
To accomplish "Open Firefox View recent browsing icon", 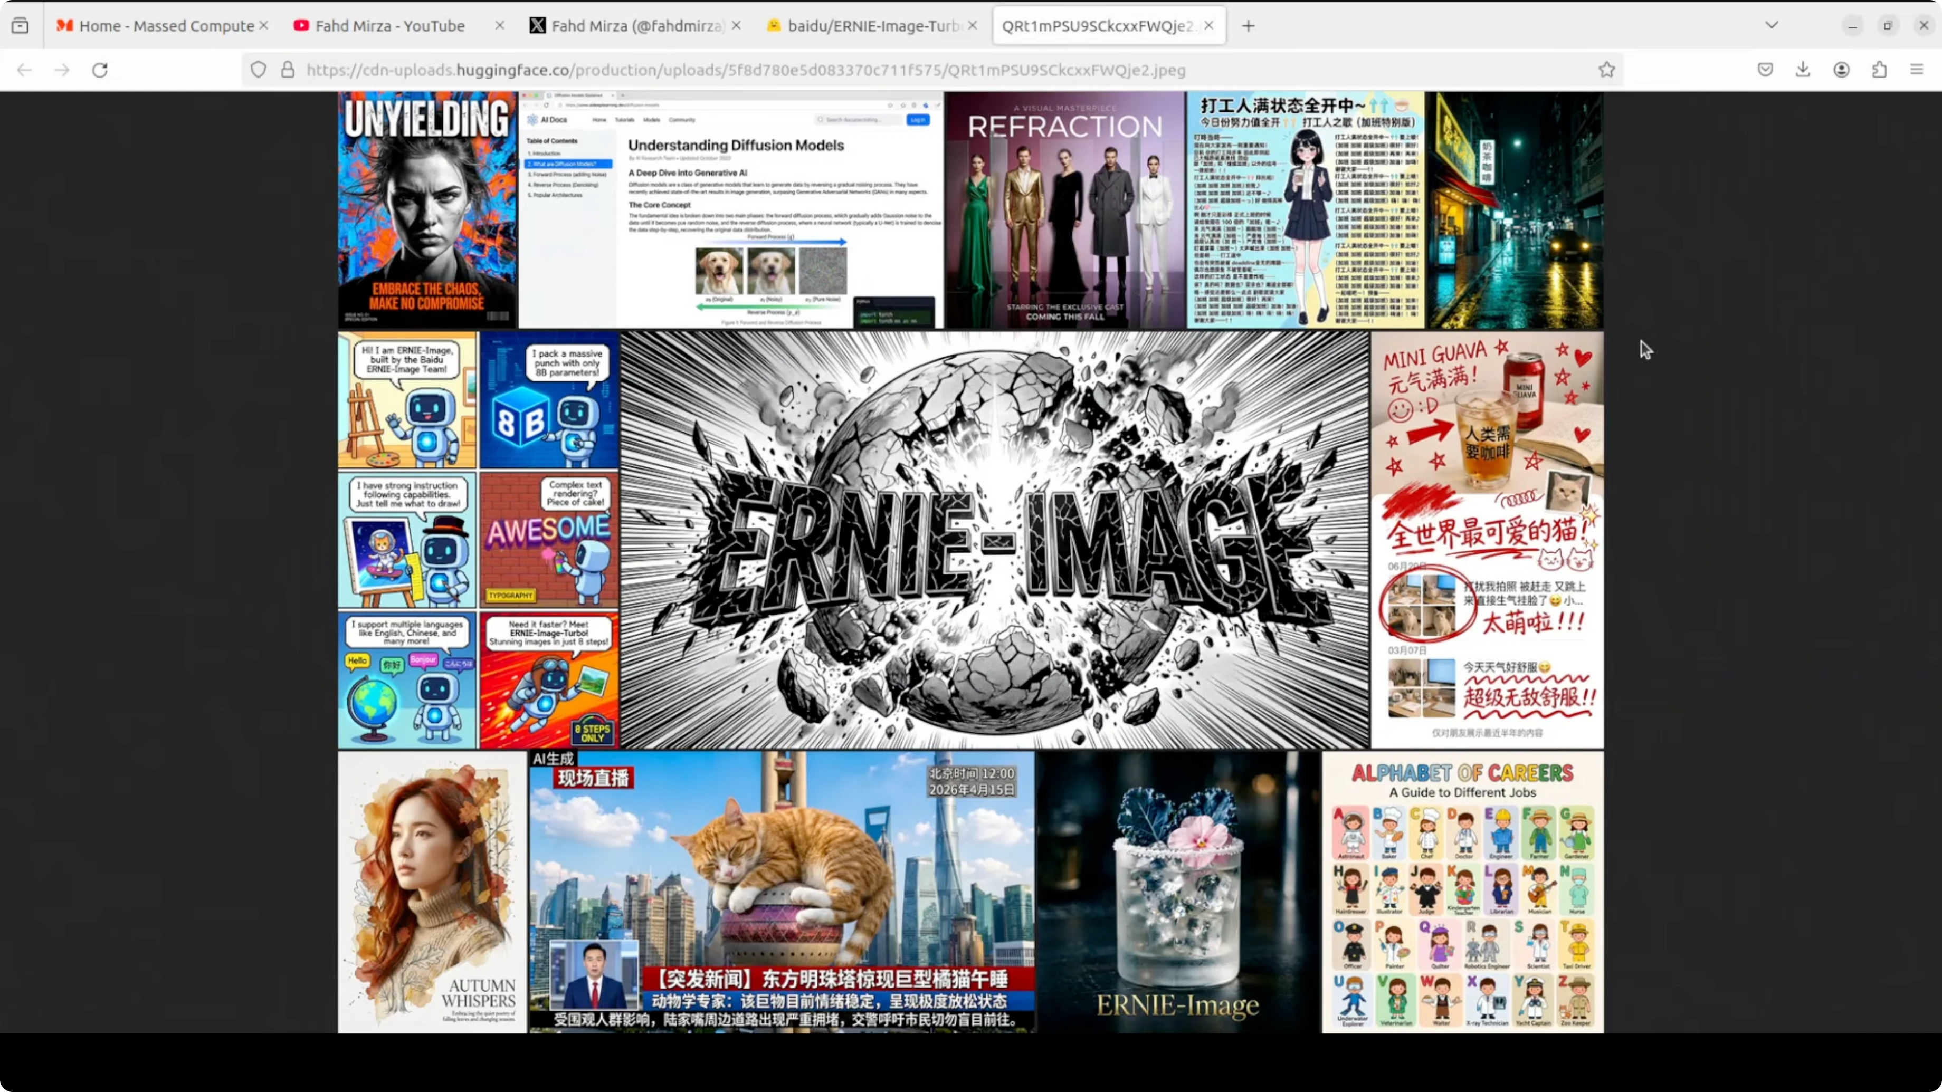I will click(x=21, y=26).
